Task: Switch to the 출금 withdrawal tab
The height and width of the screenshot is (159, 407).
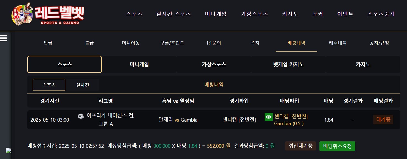Action: click(x=89, y=43)
